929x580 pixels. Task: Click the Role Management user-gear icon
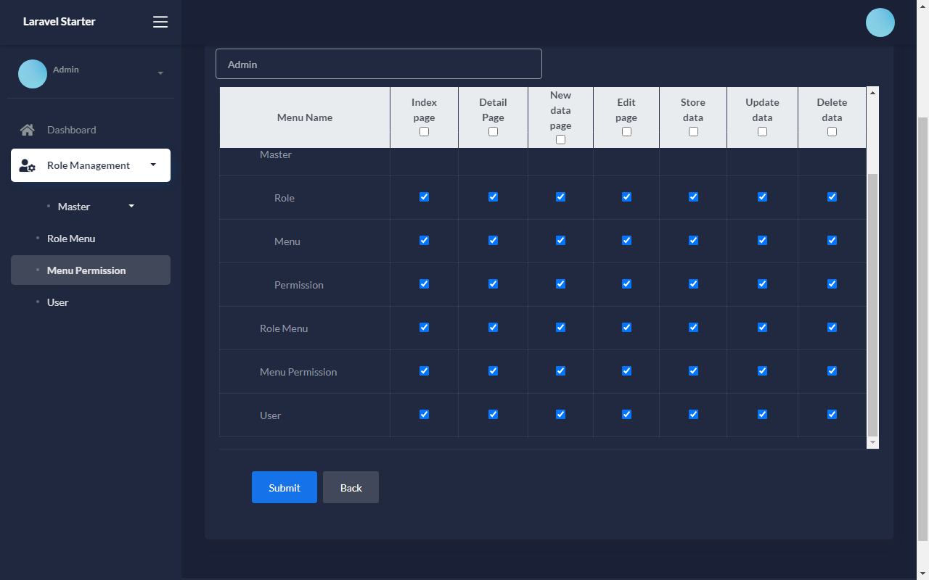28,165
